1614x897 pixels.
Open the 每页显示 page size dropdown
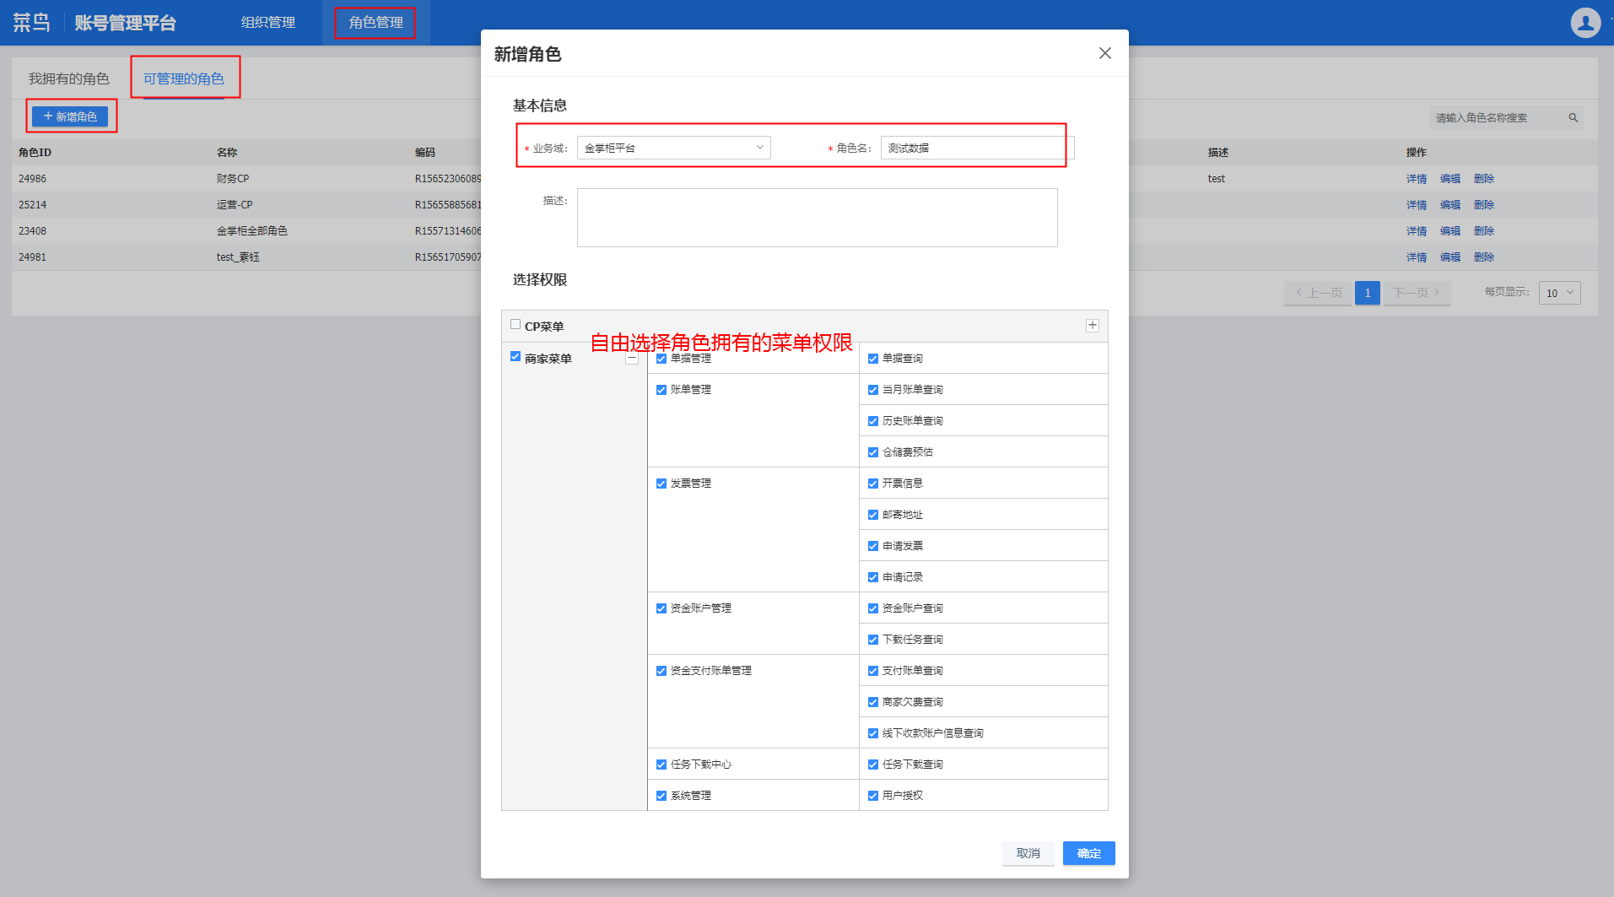pos(1559,293)
